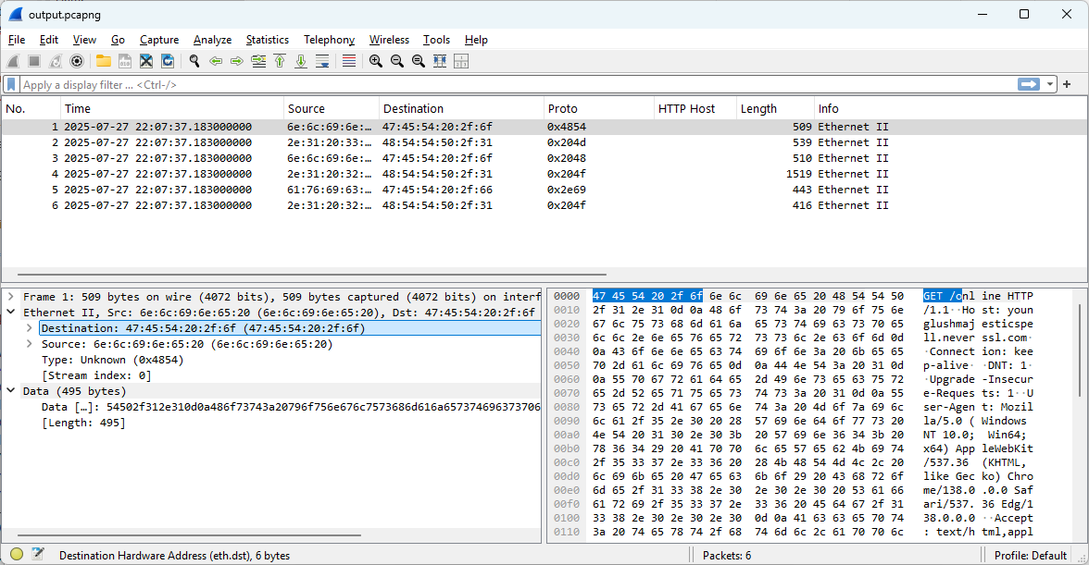Open the Wireless menu
Image resolution: width=1089 pixels, height=565 pixels.
point(389,40)
